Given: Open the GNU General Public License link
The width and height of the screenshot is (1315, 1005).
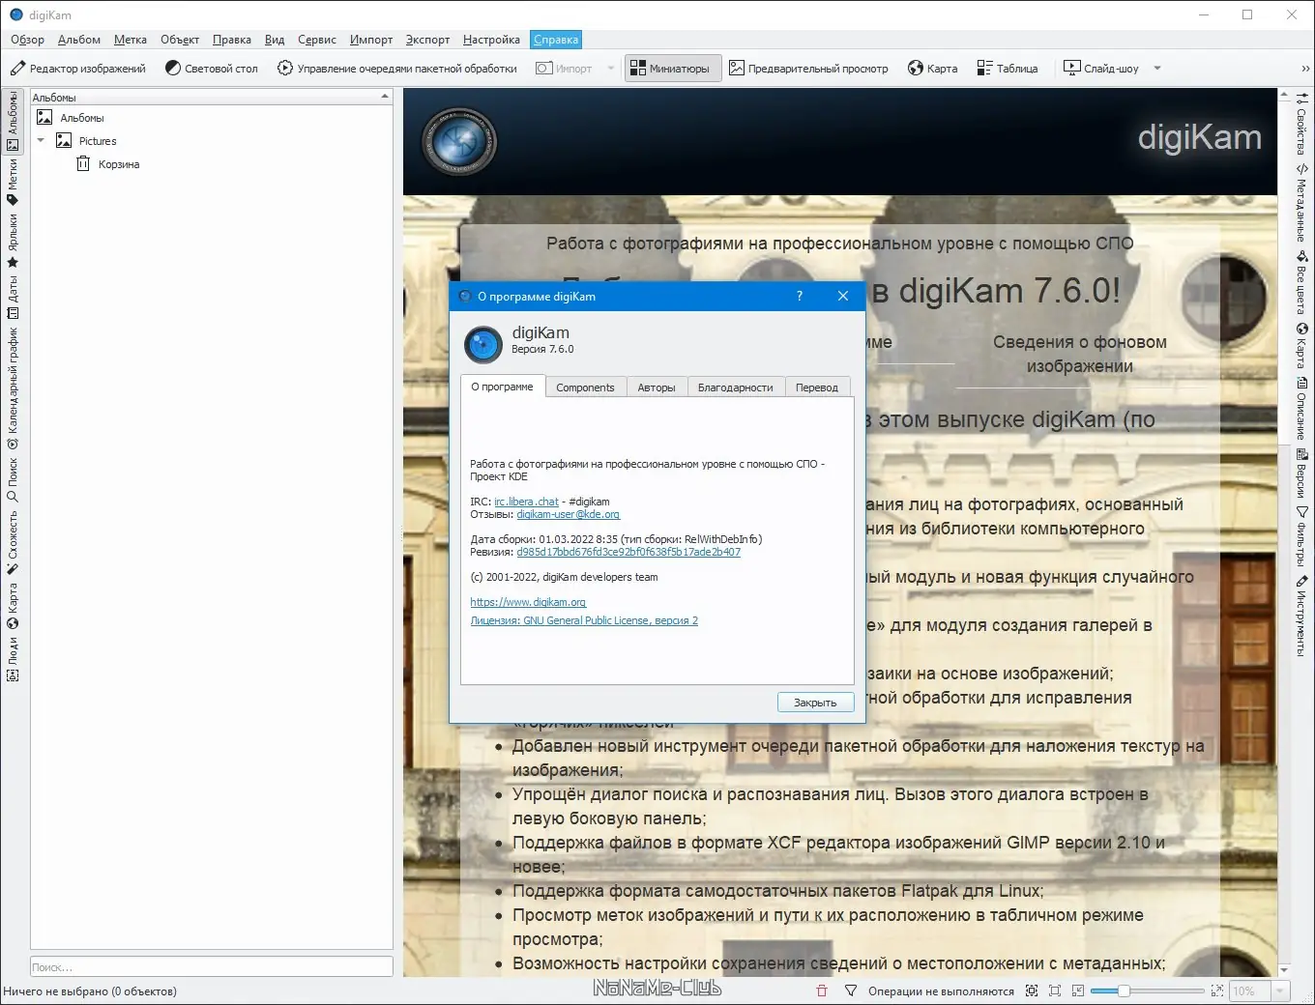Looking at the screenshot, I should coord(584,620).
